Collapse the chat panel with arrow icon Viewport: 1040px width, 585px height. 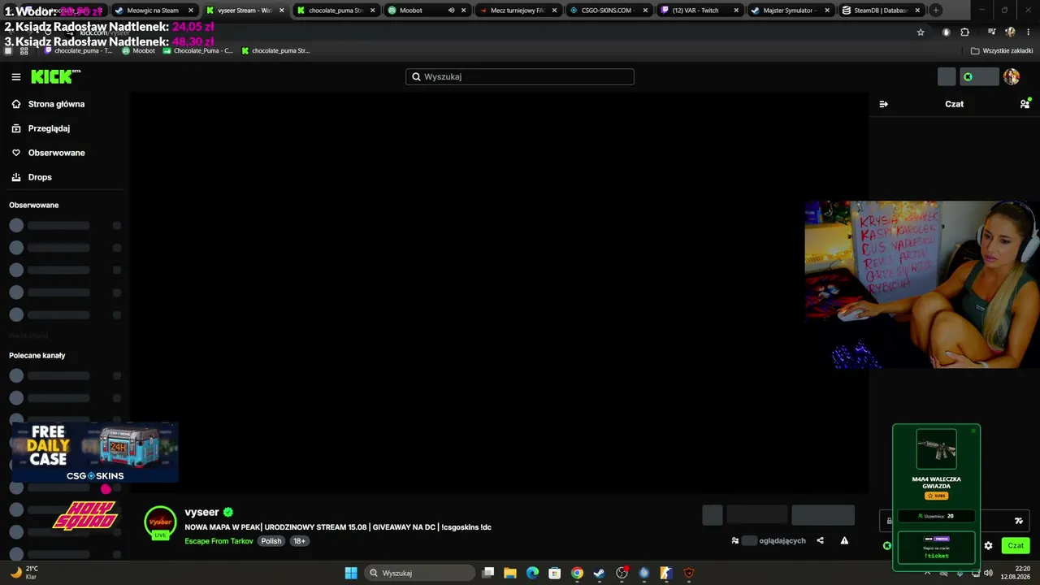[884, 104]
